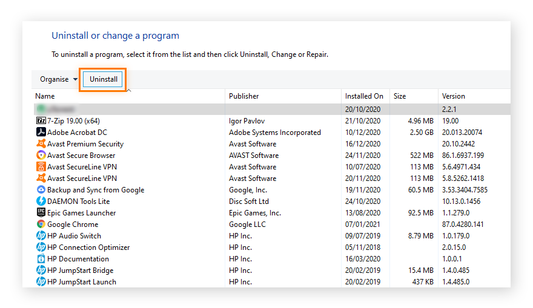Screen dimensions: 533x308
Task: Click the HP Audio Switch icon
Action: point(41,235)
